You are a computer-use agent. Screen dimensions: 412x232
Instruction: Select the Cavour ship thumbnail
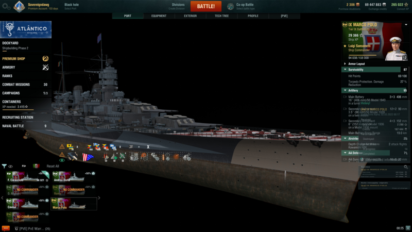pos(27,204)
